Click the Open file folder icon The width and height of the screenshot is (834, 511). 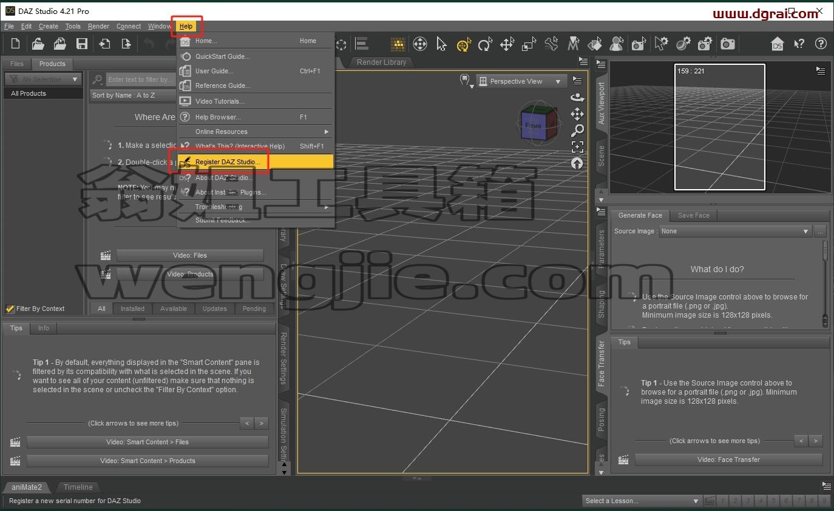[38, 44]
